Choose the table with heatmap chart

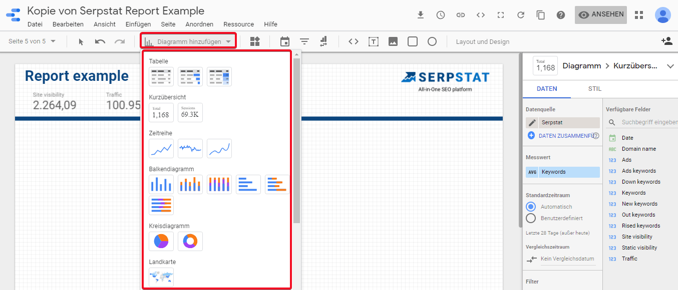(x=219, y=77)
